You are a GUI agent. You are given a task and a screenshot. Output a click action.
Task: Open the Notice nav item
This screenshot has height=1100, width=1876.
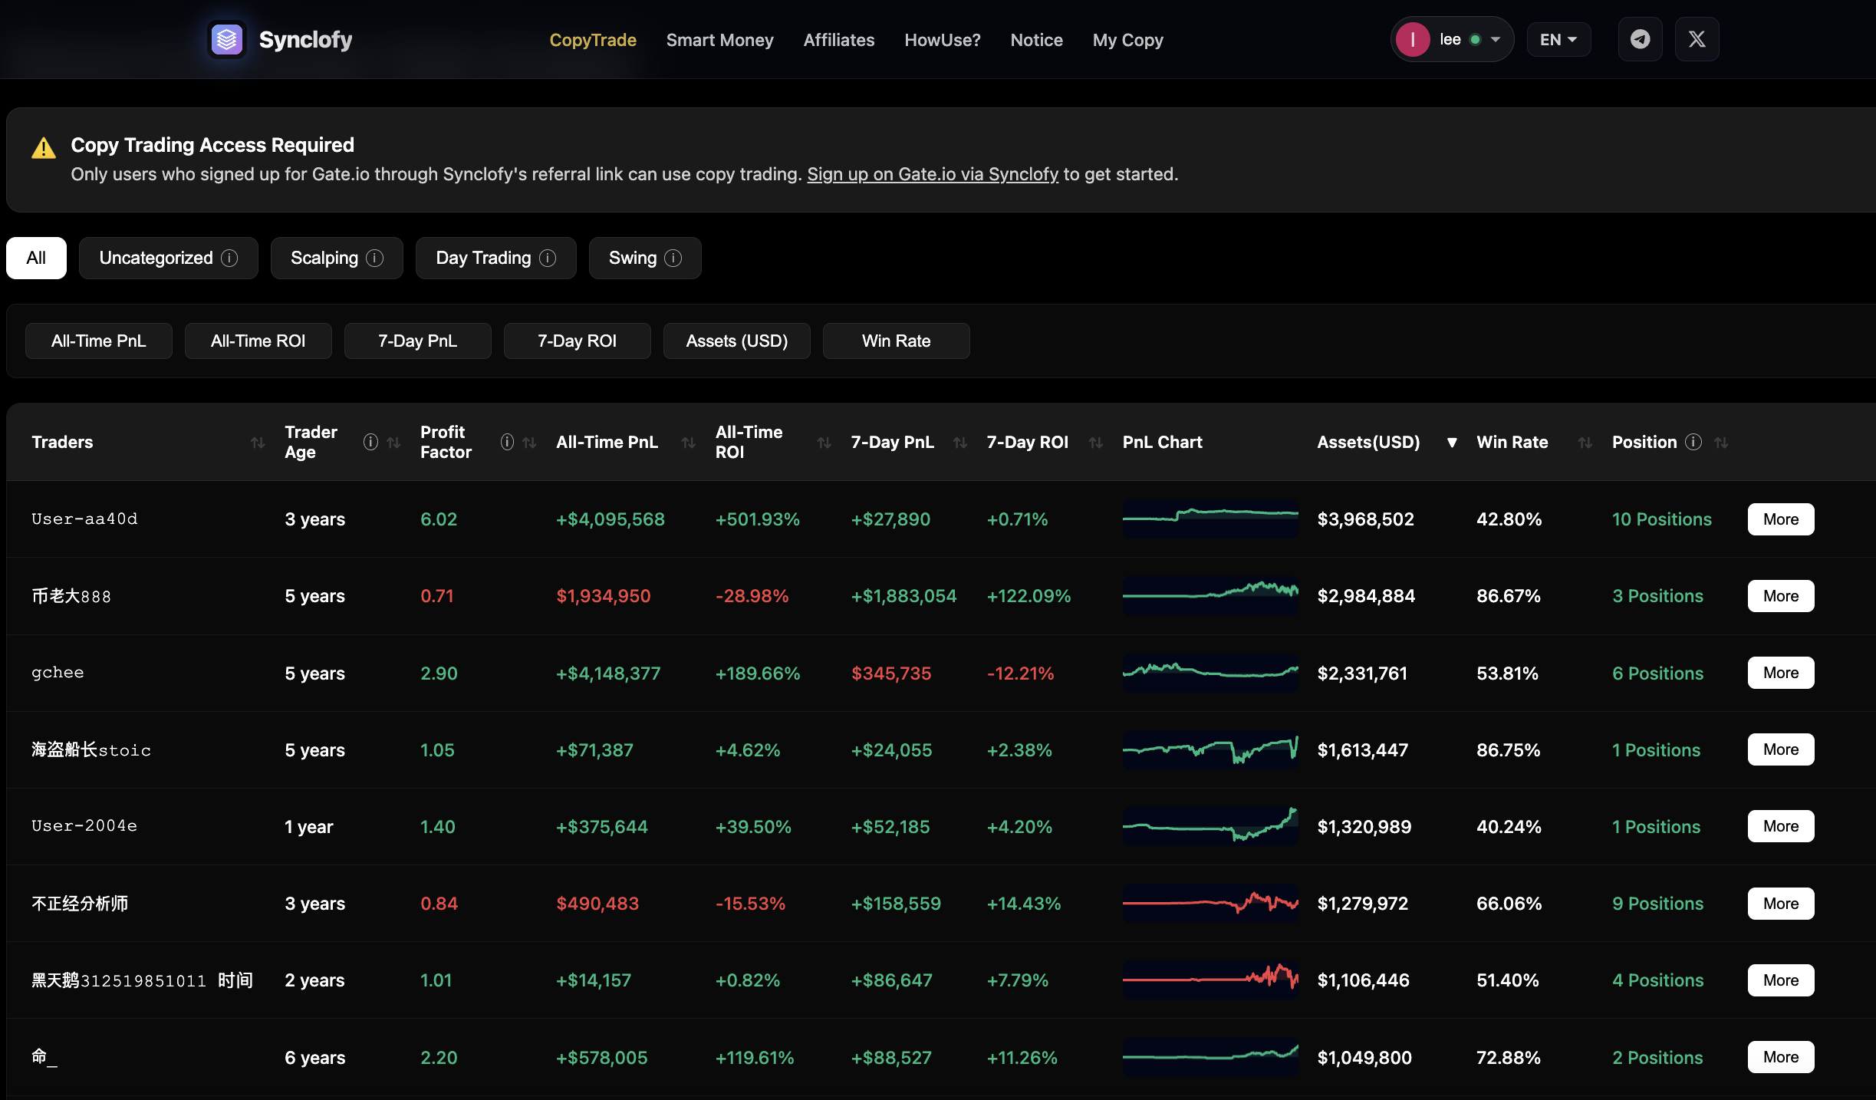tap(1036, 40)
